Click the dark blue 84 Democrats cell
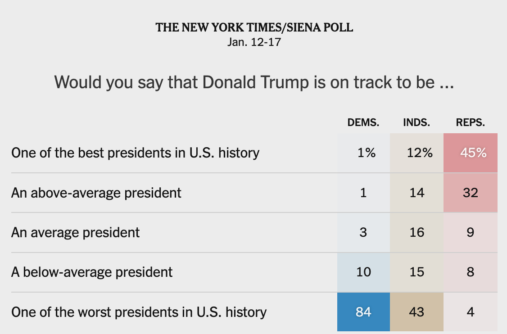This screenshot has height=334, width=507. (x=363, y=312)
